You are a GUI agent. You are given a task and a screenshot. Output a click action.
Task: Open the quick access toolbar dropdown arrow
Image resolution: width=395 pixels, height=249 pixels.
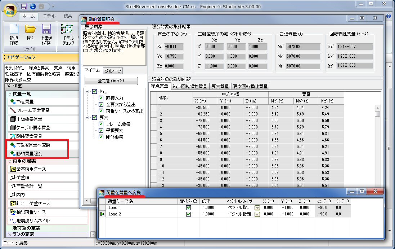pyautogui.click(x=53, y=6)
